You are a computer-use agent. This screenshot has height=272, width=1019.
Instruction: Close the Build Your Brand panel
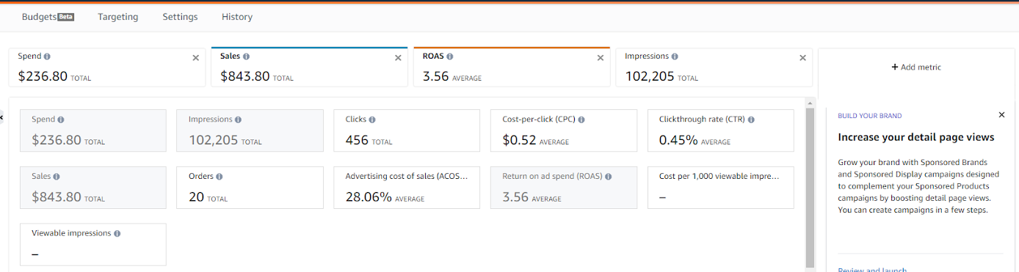[1001, 115]
